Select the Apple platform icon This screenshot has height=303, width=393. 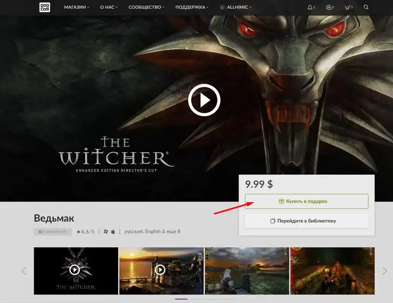pyautogui.click(x=113, y=232)
